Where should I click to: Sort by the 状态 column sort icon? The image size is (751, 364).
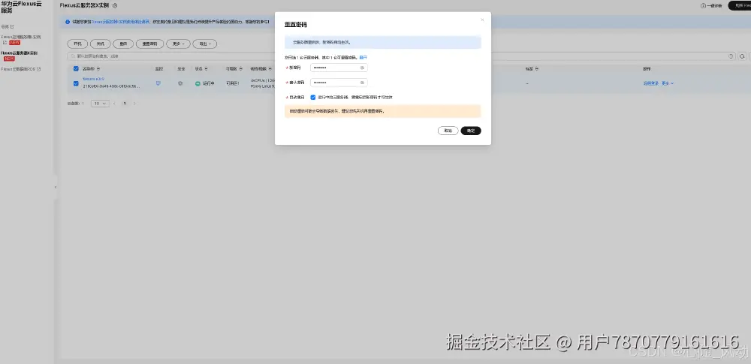pyautogui.click(x=206, y=69)
